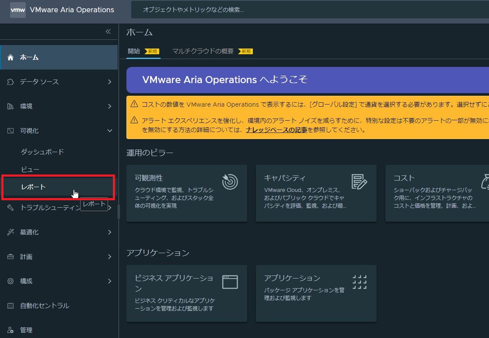This screenshot has width=489, height=338.
Task: Collapse the sidebar with the double chevron
Action: 108,31
